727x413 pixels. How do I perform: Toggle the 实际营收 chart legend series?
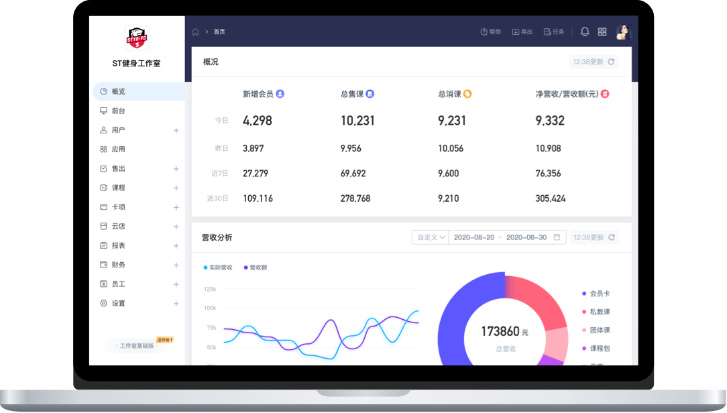click(x=218, y=268)
